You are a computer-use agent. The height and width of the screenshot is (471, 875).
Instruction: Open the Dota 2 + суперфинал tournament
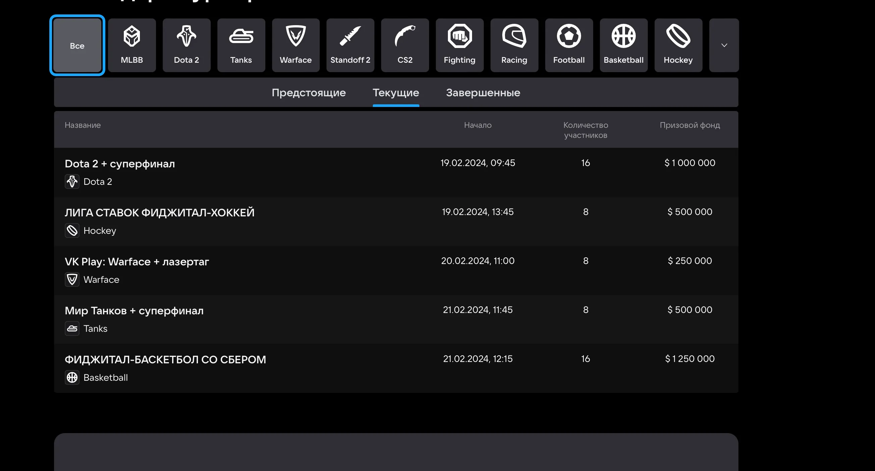[x=120, y=164]
